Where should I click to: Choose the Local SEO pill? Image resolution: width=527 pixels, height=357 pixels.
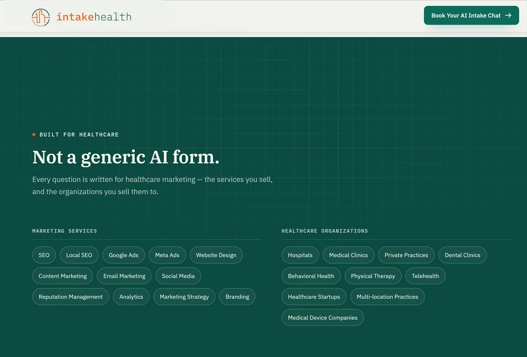[79, 255]
